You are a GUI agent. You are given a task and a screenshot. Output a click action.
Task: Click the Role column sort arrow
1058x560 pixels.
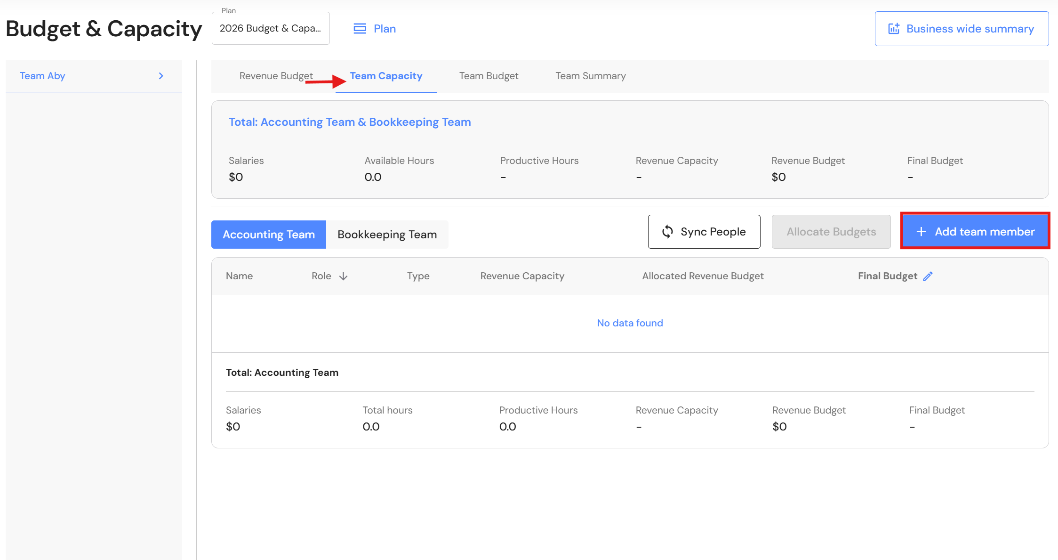pos(343,276)
